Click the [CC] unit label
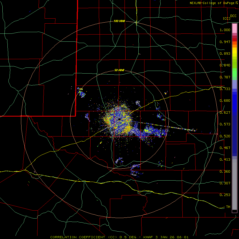 click(x=227, y=18)
